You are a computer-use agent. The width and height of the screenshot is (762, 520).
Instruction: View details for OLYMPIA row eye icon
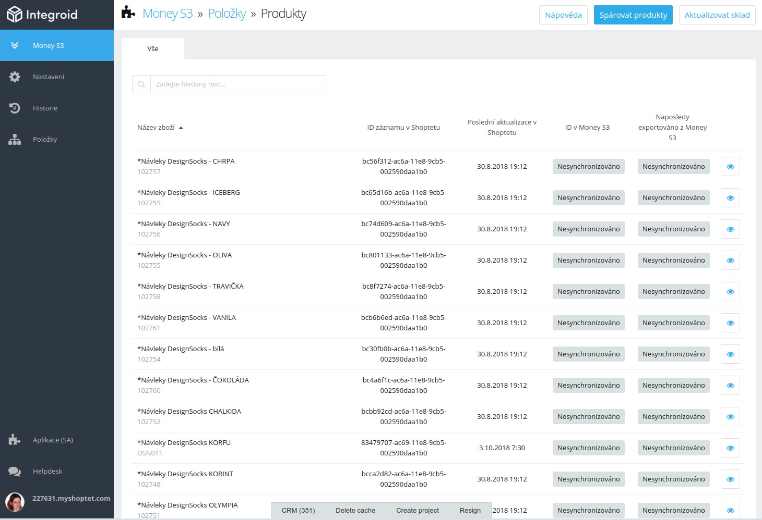pos(730,510)
